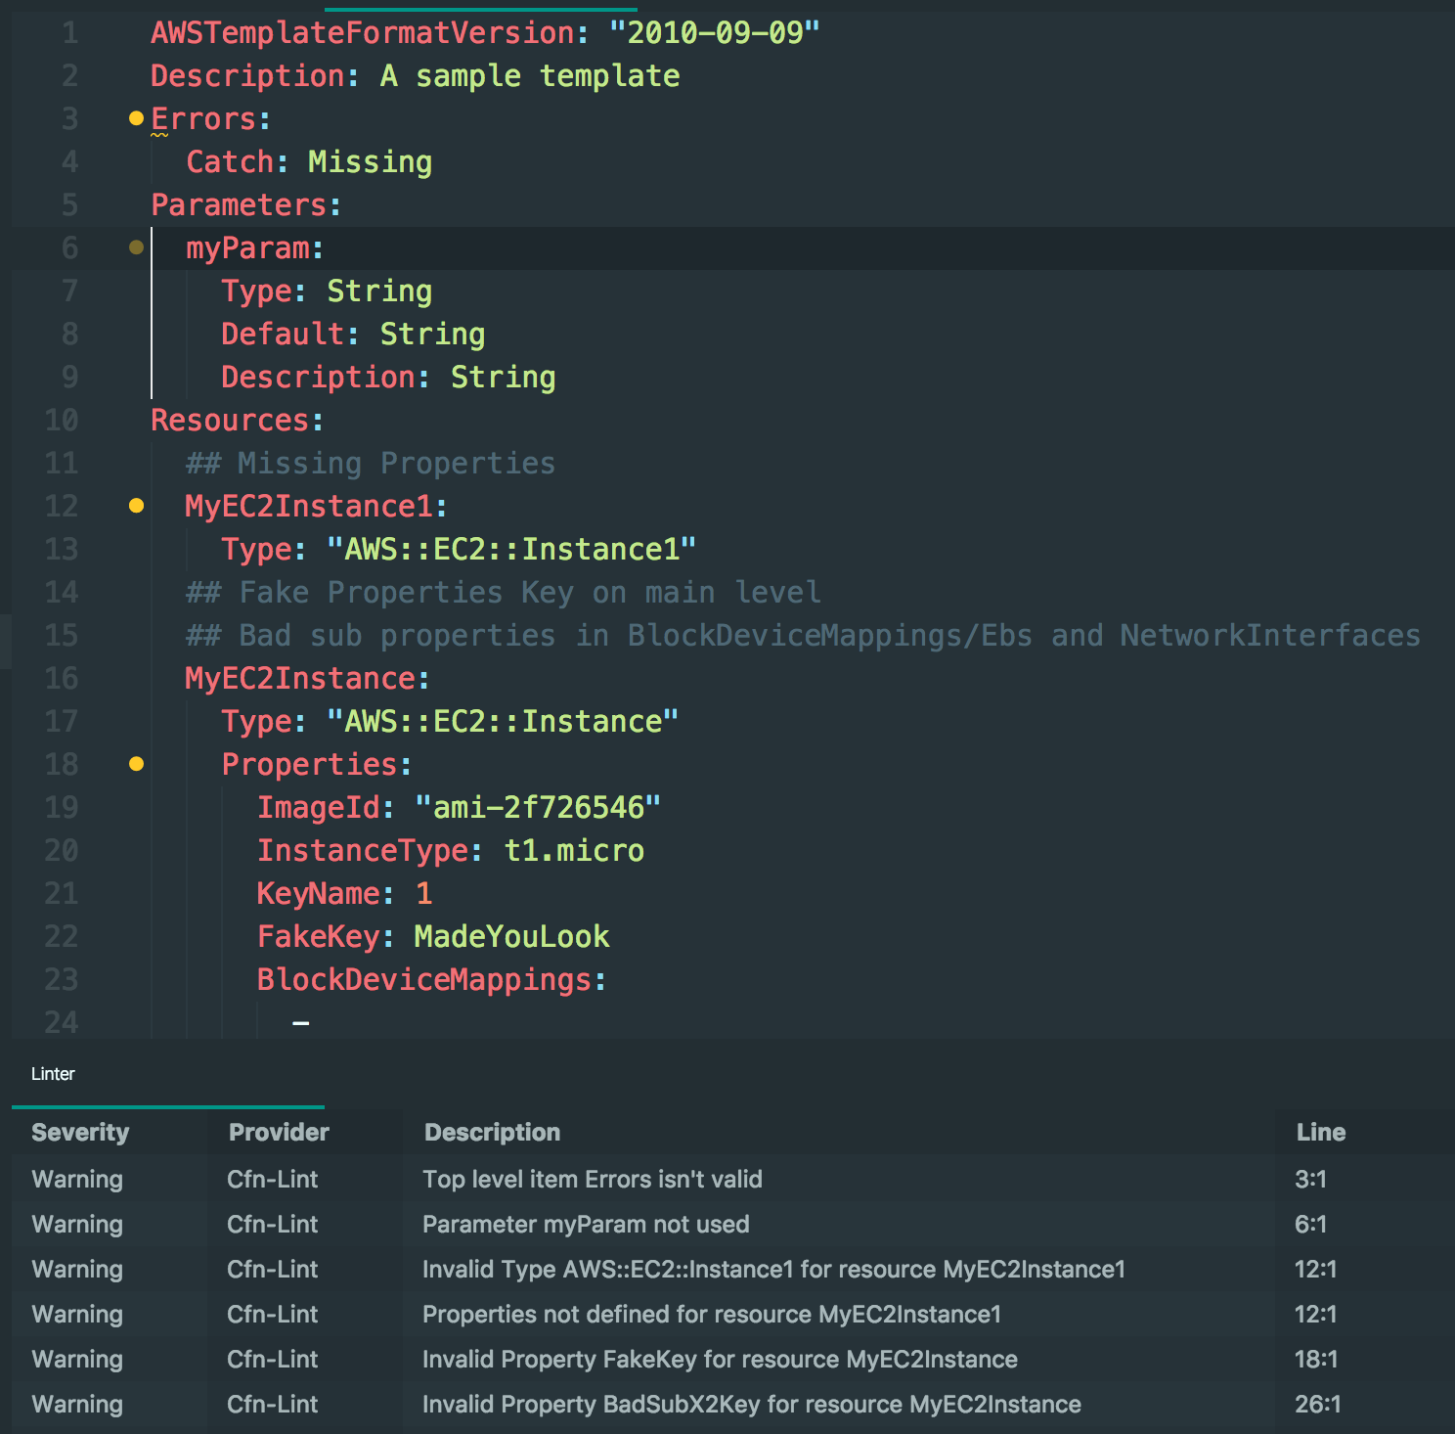Click line number 23 in gutter
1455x1434 pixels.
coord(62,979)
